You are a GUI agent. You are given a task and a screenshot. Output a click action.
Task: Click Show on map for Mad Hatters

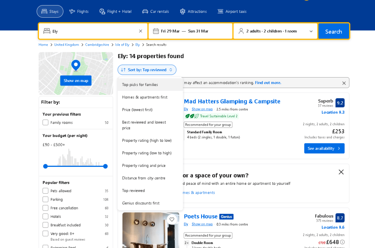tap(202, 109)
